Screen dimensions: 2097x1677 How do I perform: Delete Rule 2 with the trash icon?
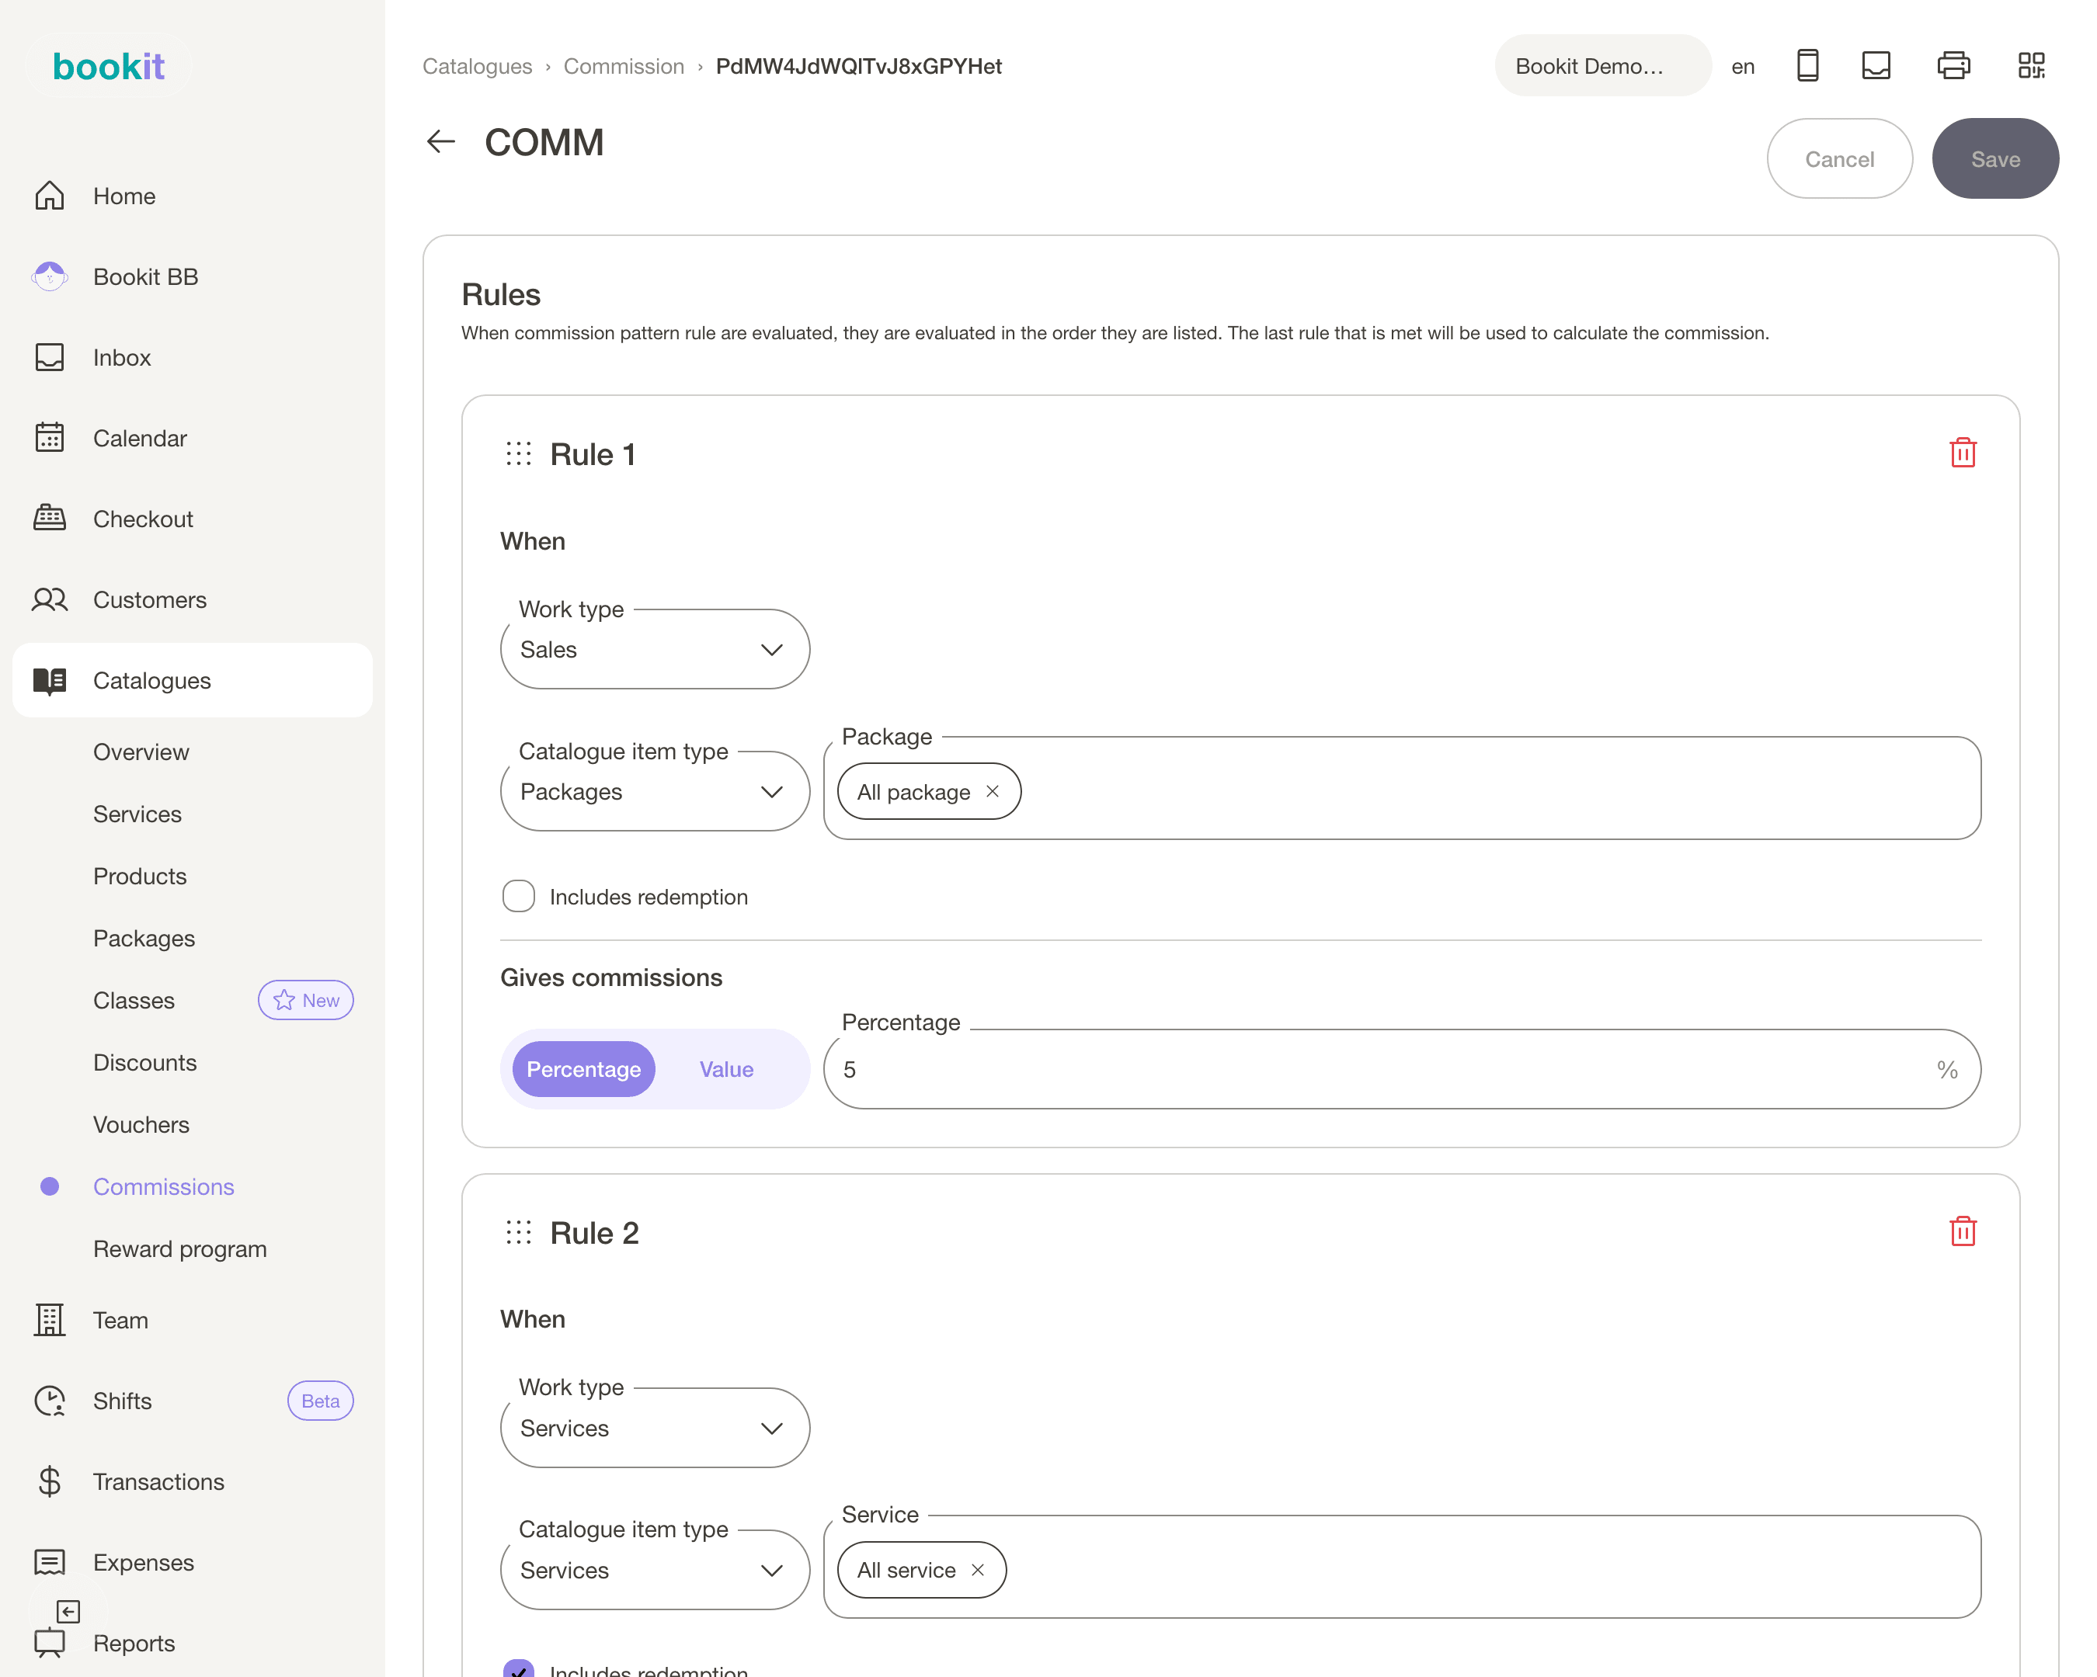pos(1963,1232)
